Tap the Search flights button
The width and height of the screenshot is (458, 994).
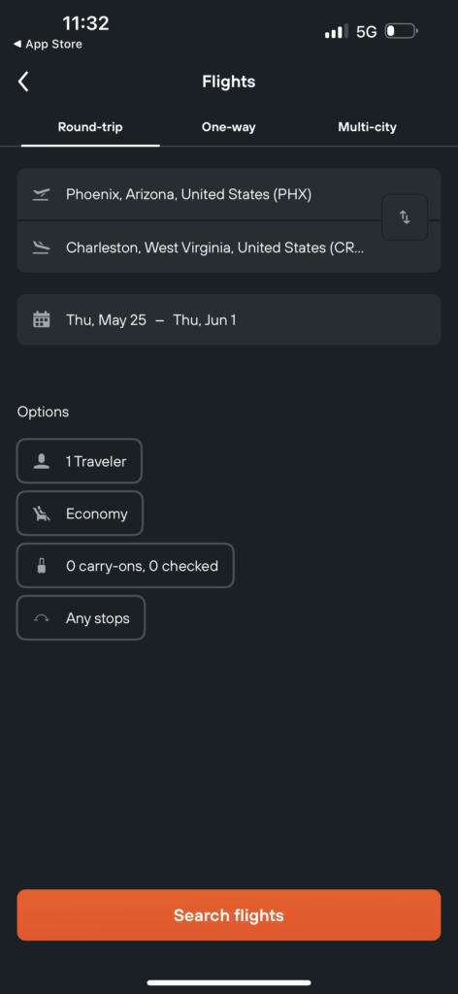pyautogui.click(x=229, y=914)
